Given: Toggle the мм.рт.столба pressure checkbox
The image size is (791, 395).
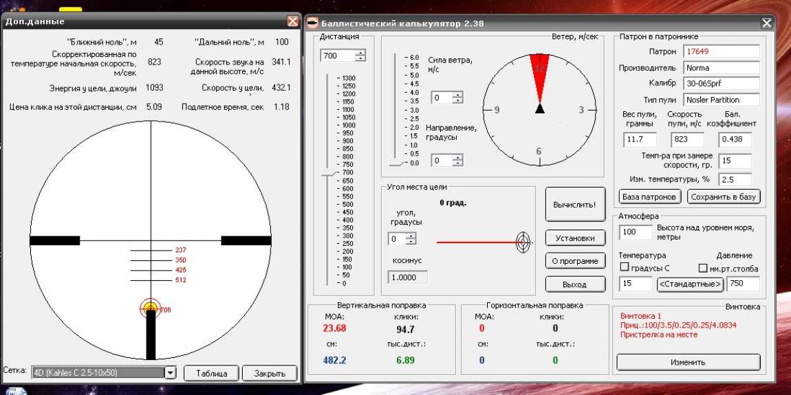Looking at the screenshot, I should (x=703, y=267).
